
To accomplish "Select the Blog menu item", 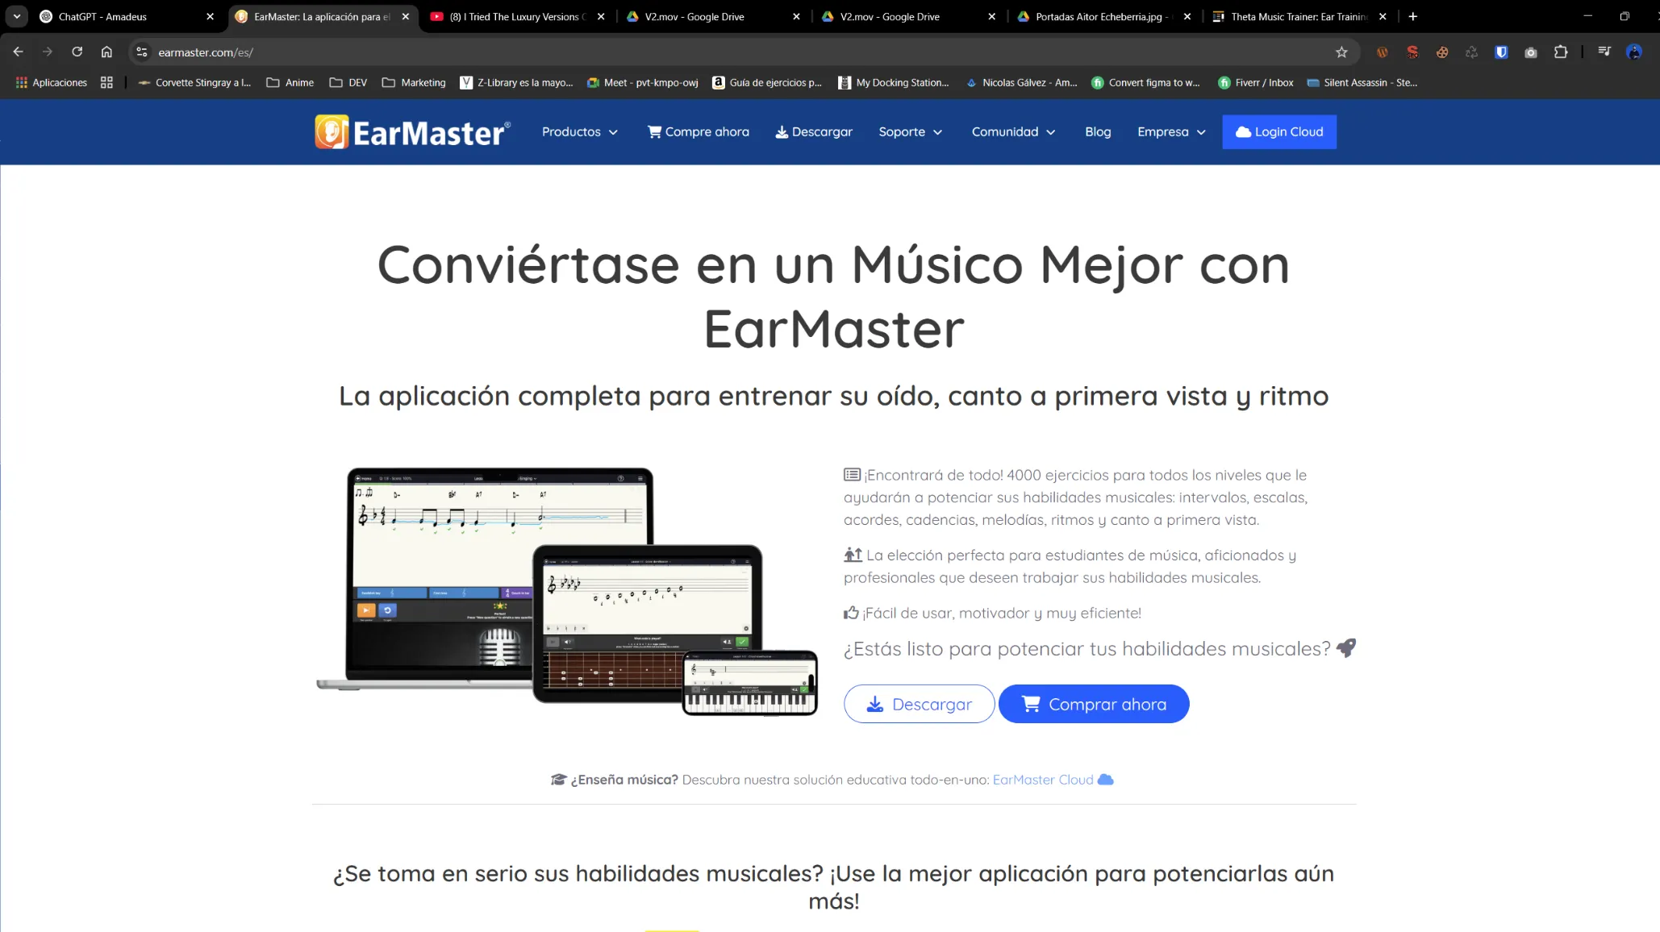I will point(1097,131).
